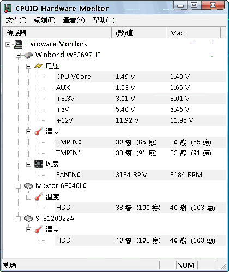
Task: Click the Max column header
Action: pyautogui.click(x=194, y=33)
